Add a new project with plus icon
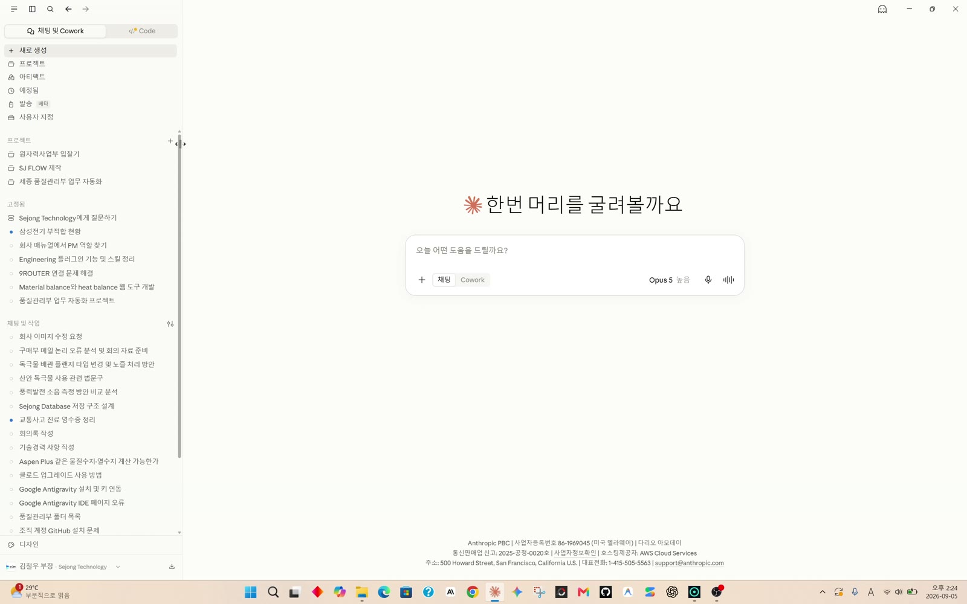This screenshot has height=604, width=967. pos(170,141)
